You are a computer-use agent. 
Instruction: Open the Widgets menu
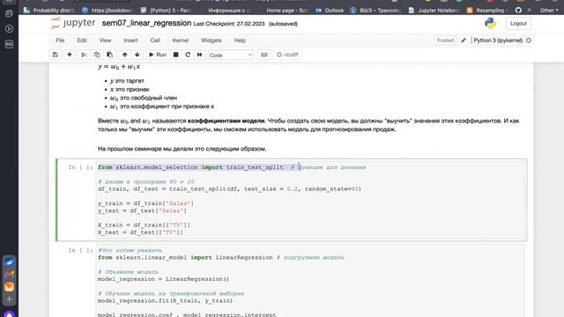click(x=211, y=41)
